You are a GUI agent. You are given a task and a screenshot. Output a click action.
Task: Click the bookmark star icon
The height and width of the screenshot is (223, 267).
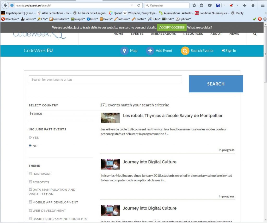pos(194,5)
